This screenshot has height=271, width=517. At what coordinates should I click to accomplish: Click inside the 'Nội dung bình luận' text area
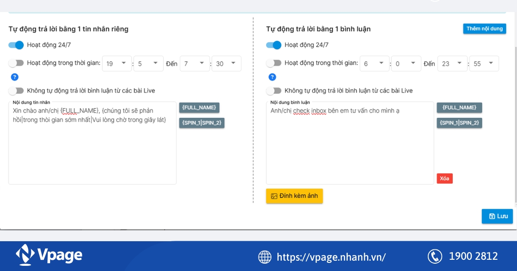(x=349, y=147)
